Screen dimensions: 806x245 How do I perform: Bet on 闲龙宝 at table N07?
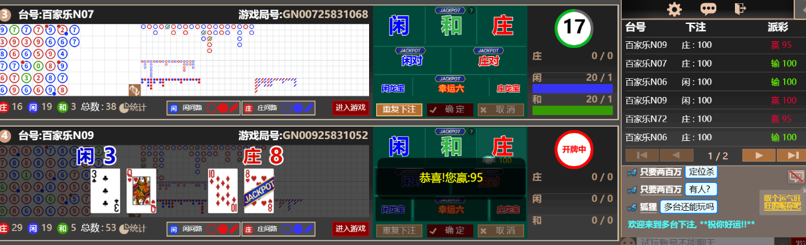[393, 88]
